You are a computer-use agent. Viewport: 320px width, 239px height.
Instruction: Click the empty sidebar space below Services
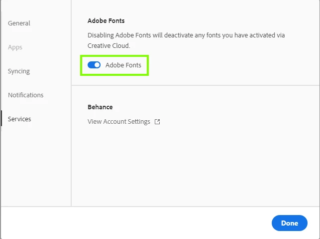coord(35,165)
